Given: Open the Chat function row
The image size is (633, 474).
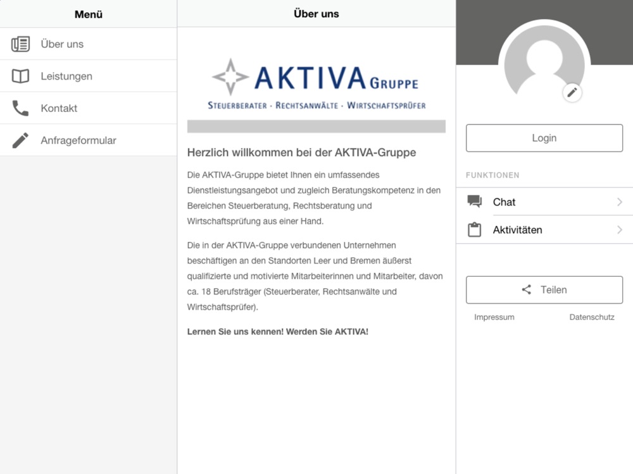Looking at the screenshot, I should point(544,202).
